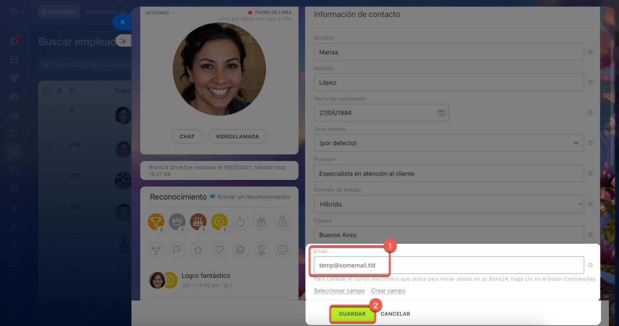Choose the money bag recognition icon
The height and width of the screenshot is (326, 619).
point(282,222)
